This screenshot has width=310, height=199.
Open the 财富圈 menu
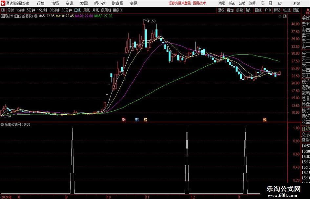(118, 3)
